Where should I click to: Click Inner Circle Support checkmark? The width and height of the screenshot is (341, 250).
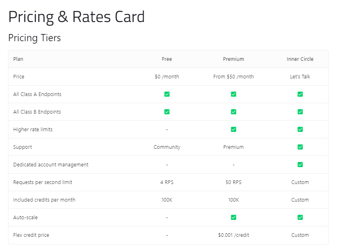click(300, 147)
